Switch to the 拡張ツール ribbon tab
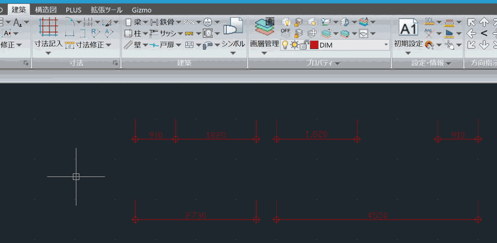Viewport: 497px width, 243px height. click(106, 10)
